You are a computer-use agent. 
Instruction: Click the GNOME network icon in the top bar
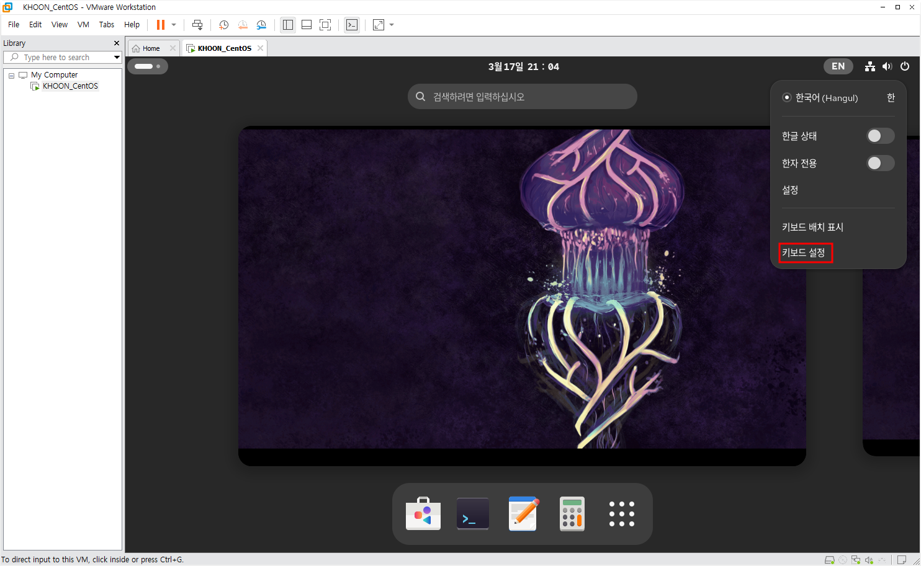click(x=870, y=66)
